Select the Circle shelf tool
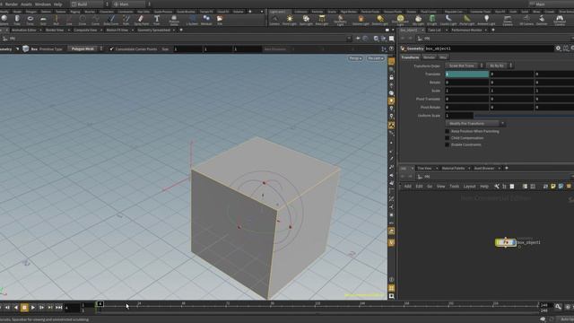This screenshot has width=574, height=323. [x=83, y=20]
